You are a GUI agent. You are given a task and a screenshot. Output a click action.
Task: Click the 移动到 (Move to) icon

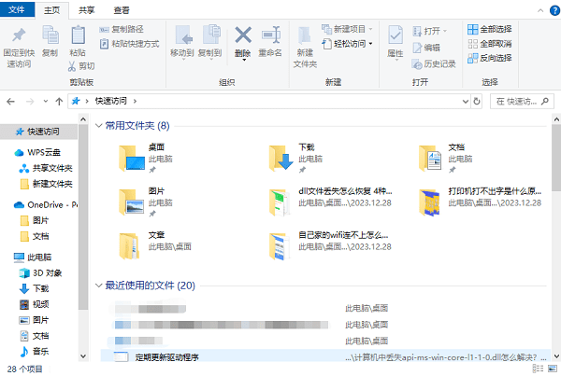(183, 35)
